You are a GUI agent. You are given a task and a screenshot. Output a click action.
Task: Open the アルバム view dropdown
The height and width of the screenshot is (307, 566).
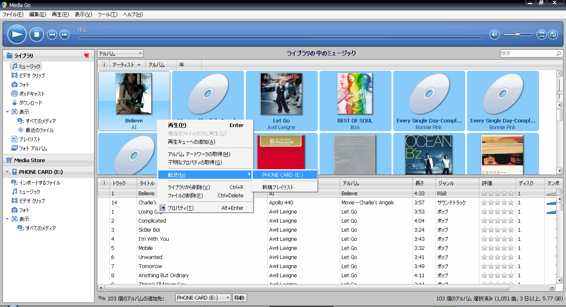(120, 53)
